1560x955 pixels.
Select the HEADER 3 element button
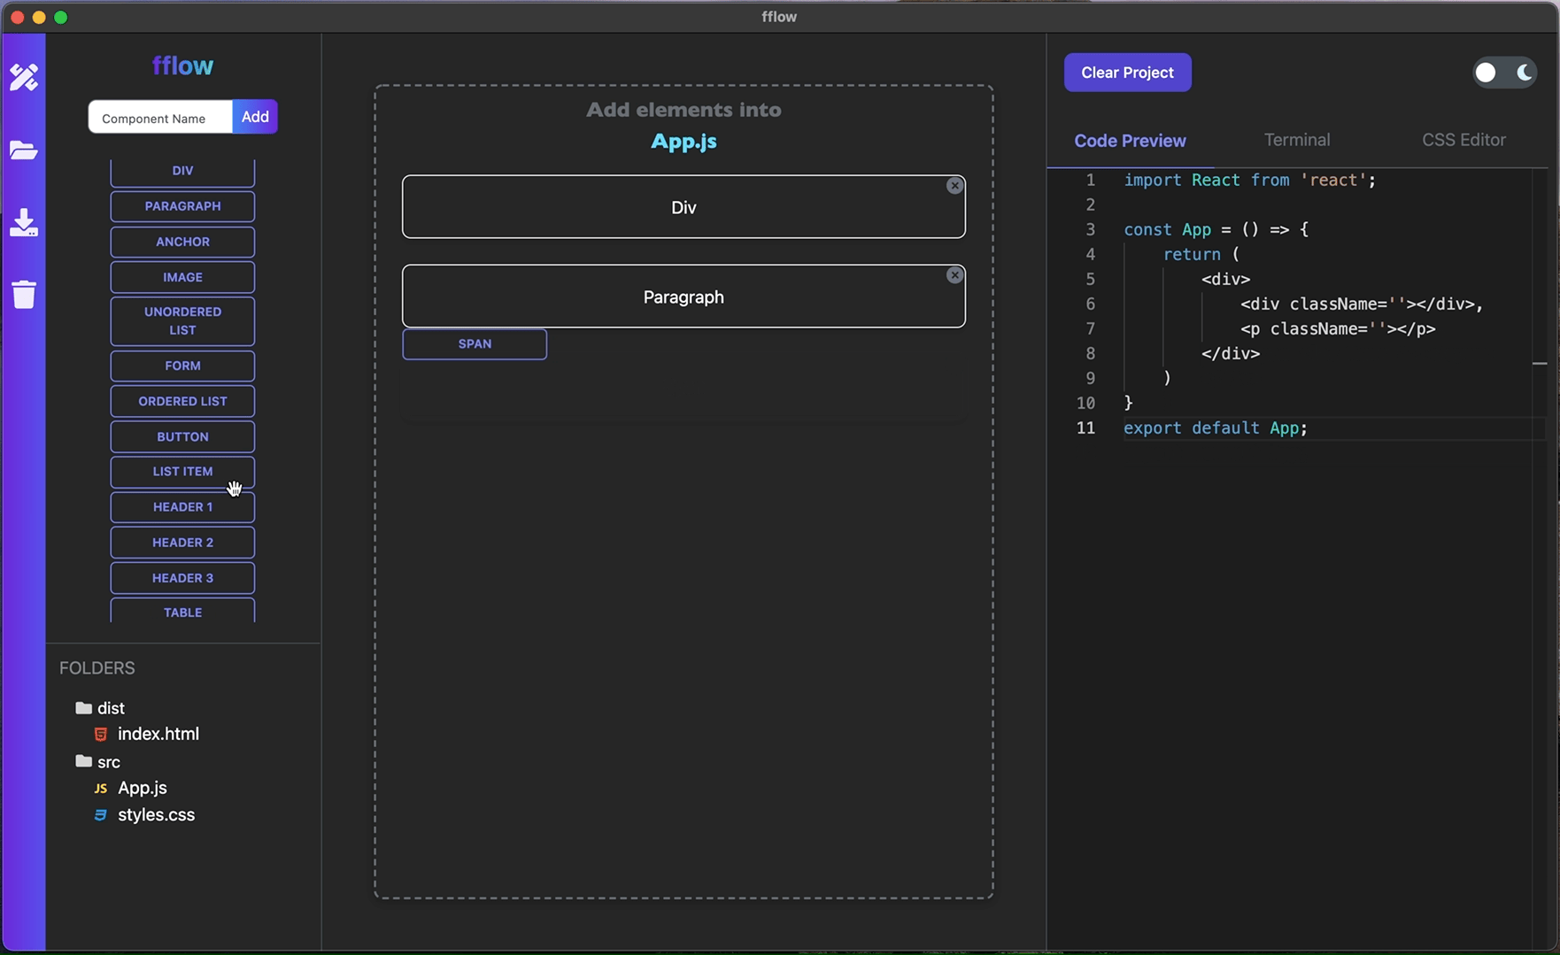182,578
